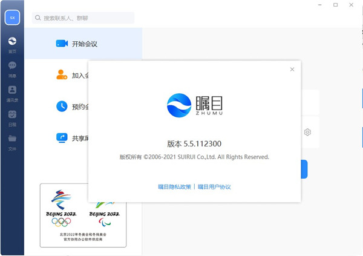Image resolution: width=363 pixels, height=256 pixels.
Task: Click the blue video camera icon
Action: [x=62, y=44]
